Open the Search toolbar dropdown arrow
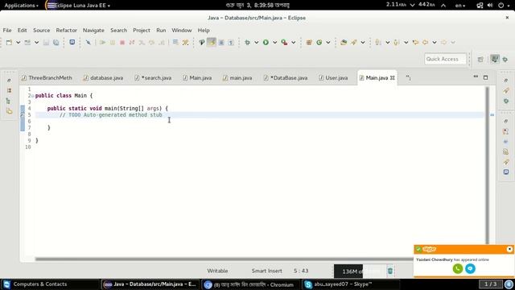The width and height of the screenshot is (515, 290). tap(363, 43)
